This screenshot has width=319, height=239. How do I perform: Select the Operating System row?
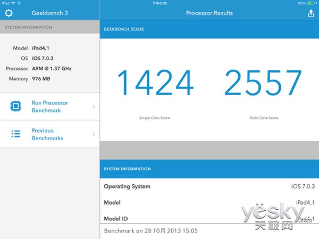click(x=209, y=186)
